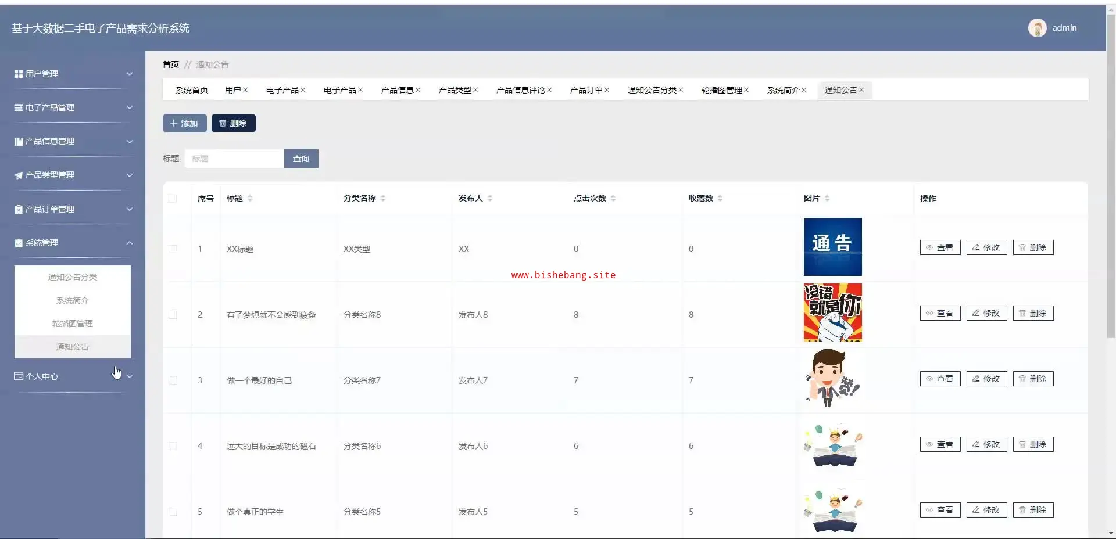Click the 用户管理 grid icon in sidebar
Viewport: 1116px width, 539px height.
pyautogui.click(x=19, y=74)
